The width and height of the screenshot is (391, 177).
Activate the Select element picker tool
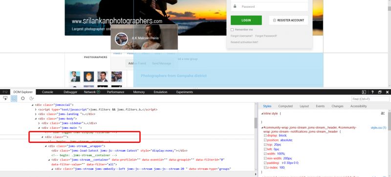(5, 98)
